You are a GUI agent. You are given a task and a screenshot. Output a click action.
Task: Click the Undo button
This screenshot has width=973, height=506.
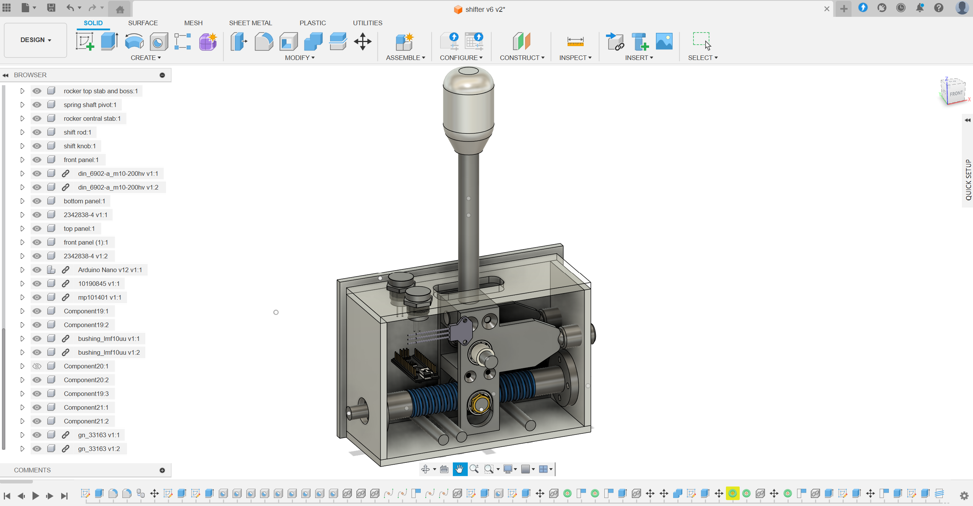pos(70,8)
